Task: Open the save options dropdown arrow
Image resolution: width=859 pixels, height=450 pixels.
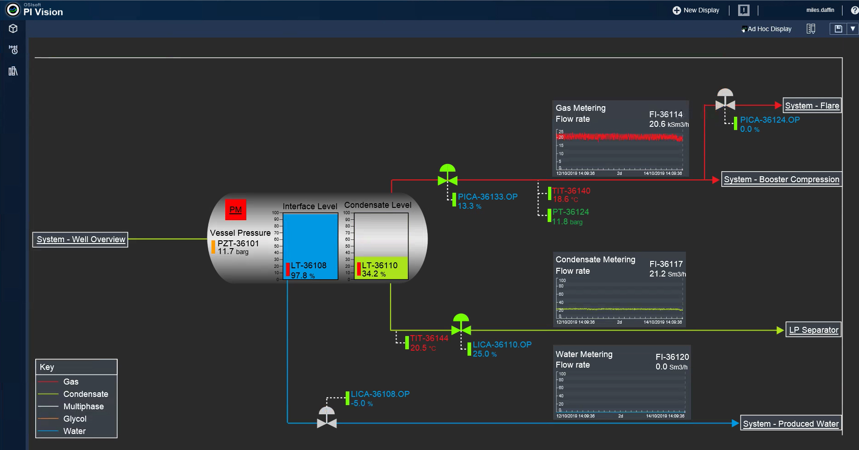Action: coord(852,28)
